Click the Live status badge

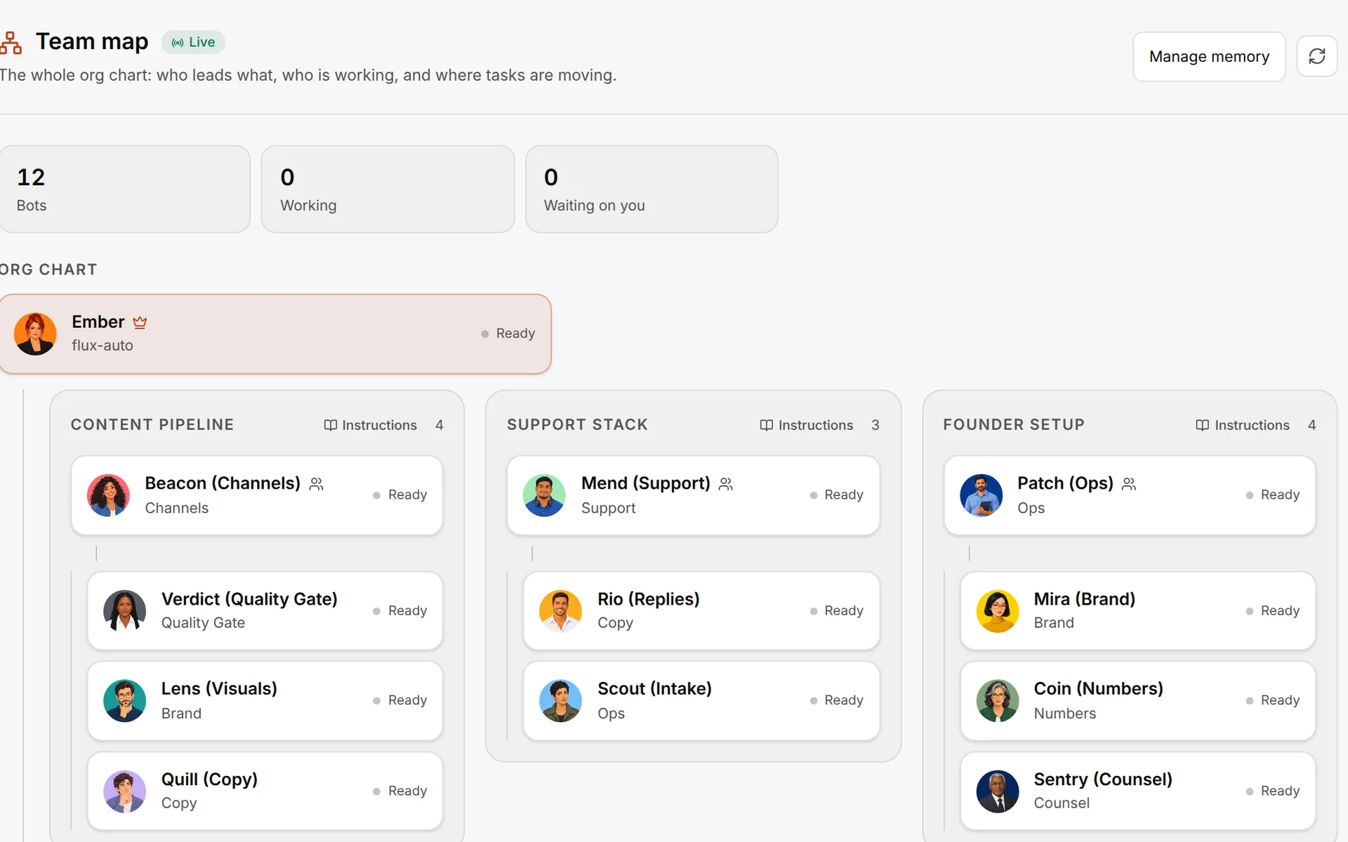[193, 42]
